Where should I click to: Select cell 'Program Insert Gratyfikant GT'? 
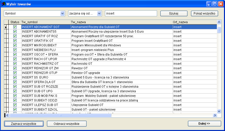tap(122, 41)
